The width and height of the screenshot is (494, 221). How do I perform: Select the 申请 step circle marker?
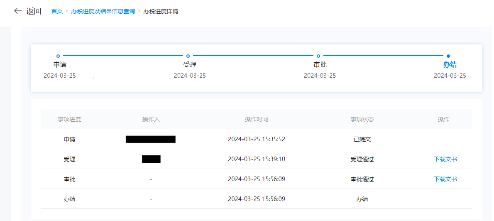58,56
